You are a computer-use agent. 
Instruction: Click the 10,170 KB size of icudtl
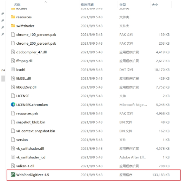coord(162,70)
